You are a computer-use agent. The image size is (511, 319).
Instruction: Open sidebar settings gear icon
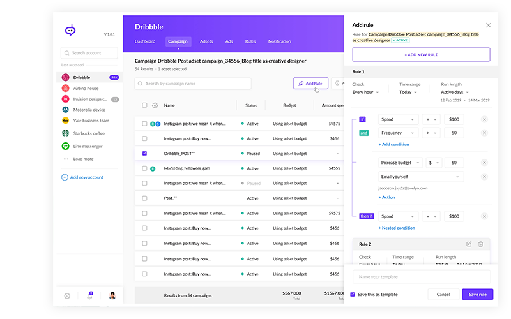pyautogui.click(x=67, y=296)
